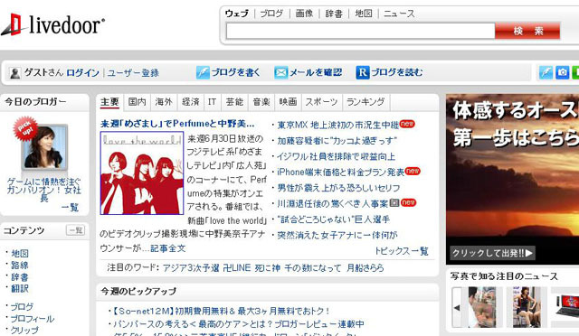579x336 pixels.
Task: Click the mail envelope icon
Action: [280, 72]
